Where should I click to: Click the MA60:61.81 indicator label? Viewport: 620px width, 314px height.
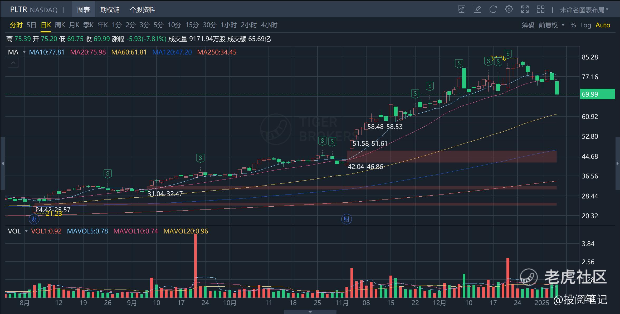(129, 52)
